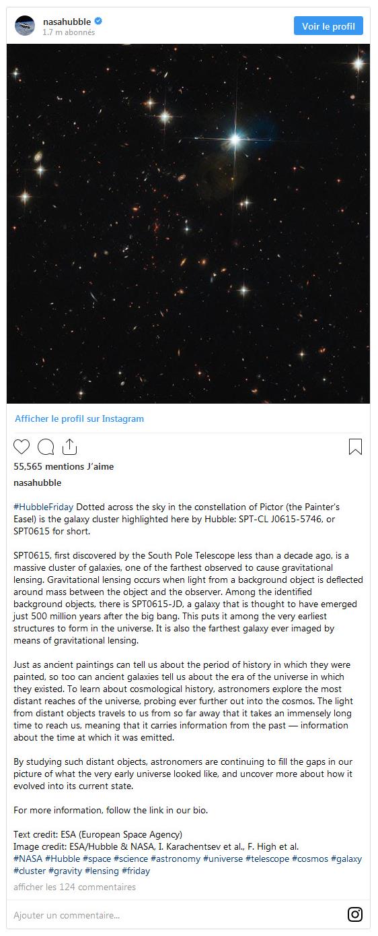Expand afficher les 124 commentaires
378x936 pixels.
pyautogui.click(x=75, y=887)
